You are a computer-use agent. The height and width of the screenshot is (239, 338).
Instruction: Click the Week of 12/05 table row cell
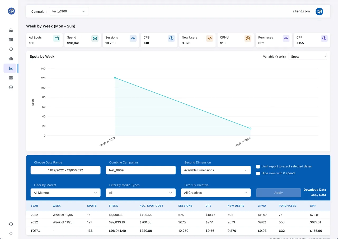pos(63,215)
